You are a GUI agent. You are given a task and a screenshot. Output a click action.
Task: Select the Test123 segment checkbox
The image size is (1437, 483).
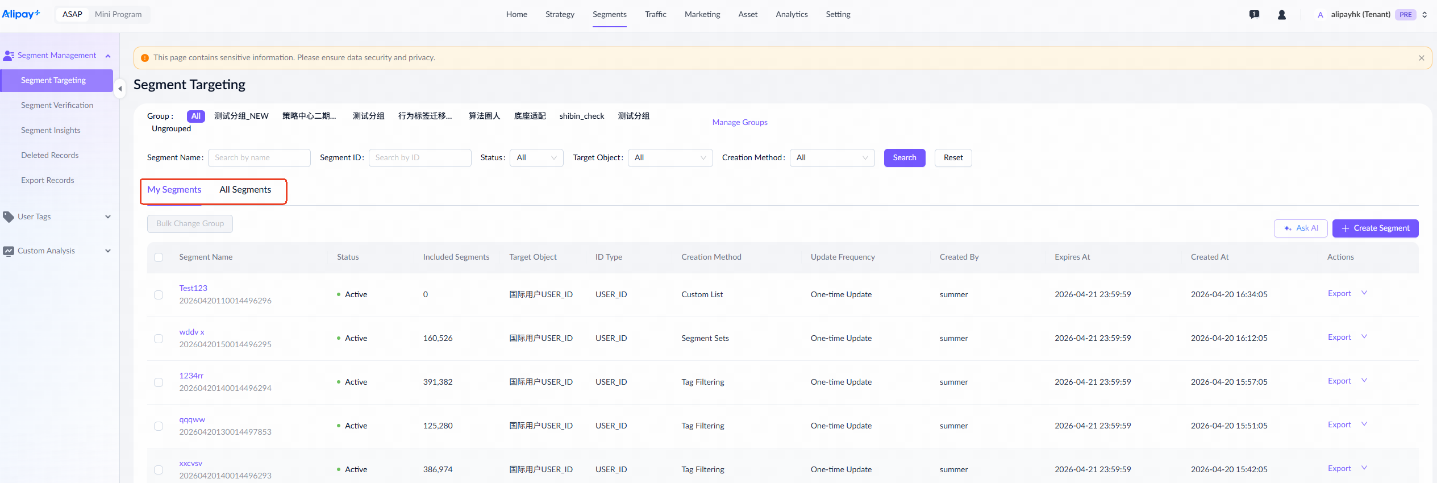pyautogui.click(x=159, y=295)
